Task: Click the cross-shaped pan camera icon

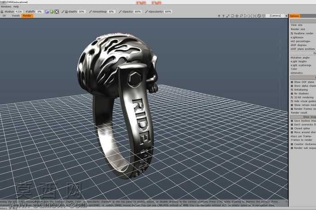Action: [x=237, y=16]
